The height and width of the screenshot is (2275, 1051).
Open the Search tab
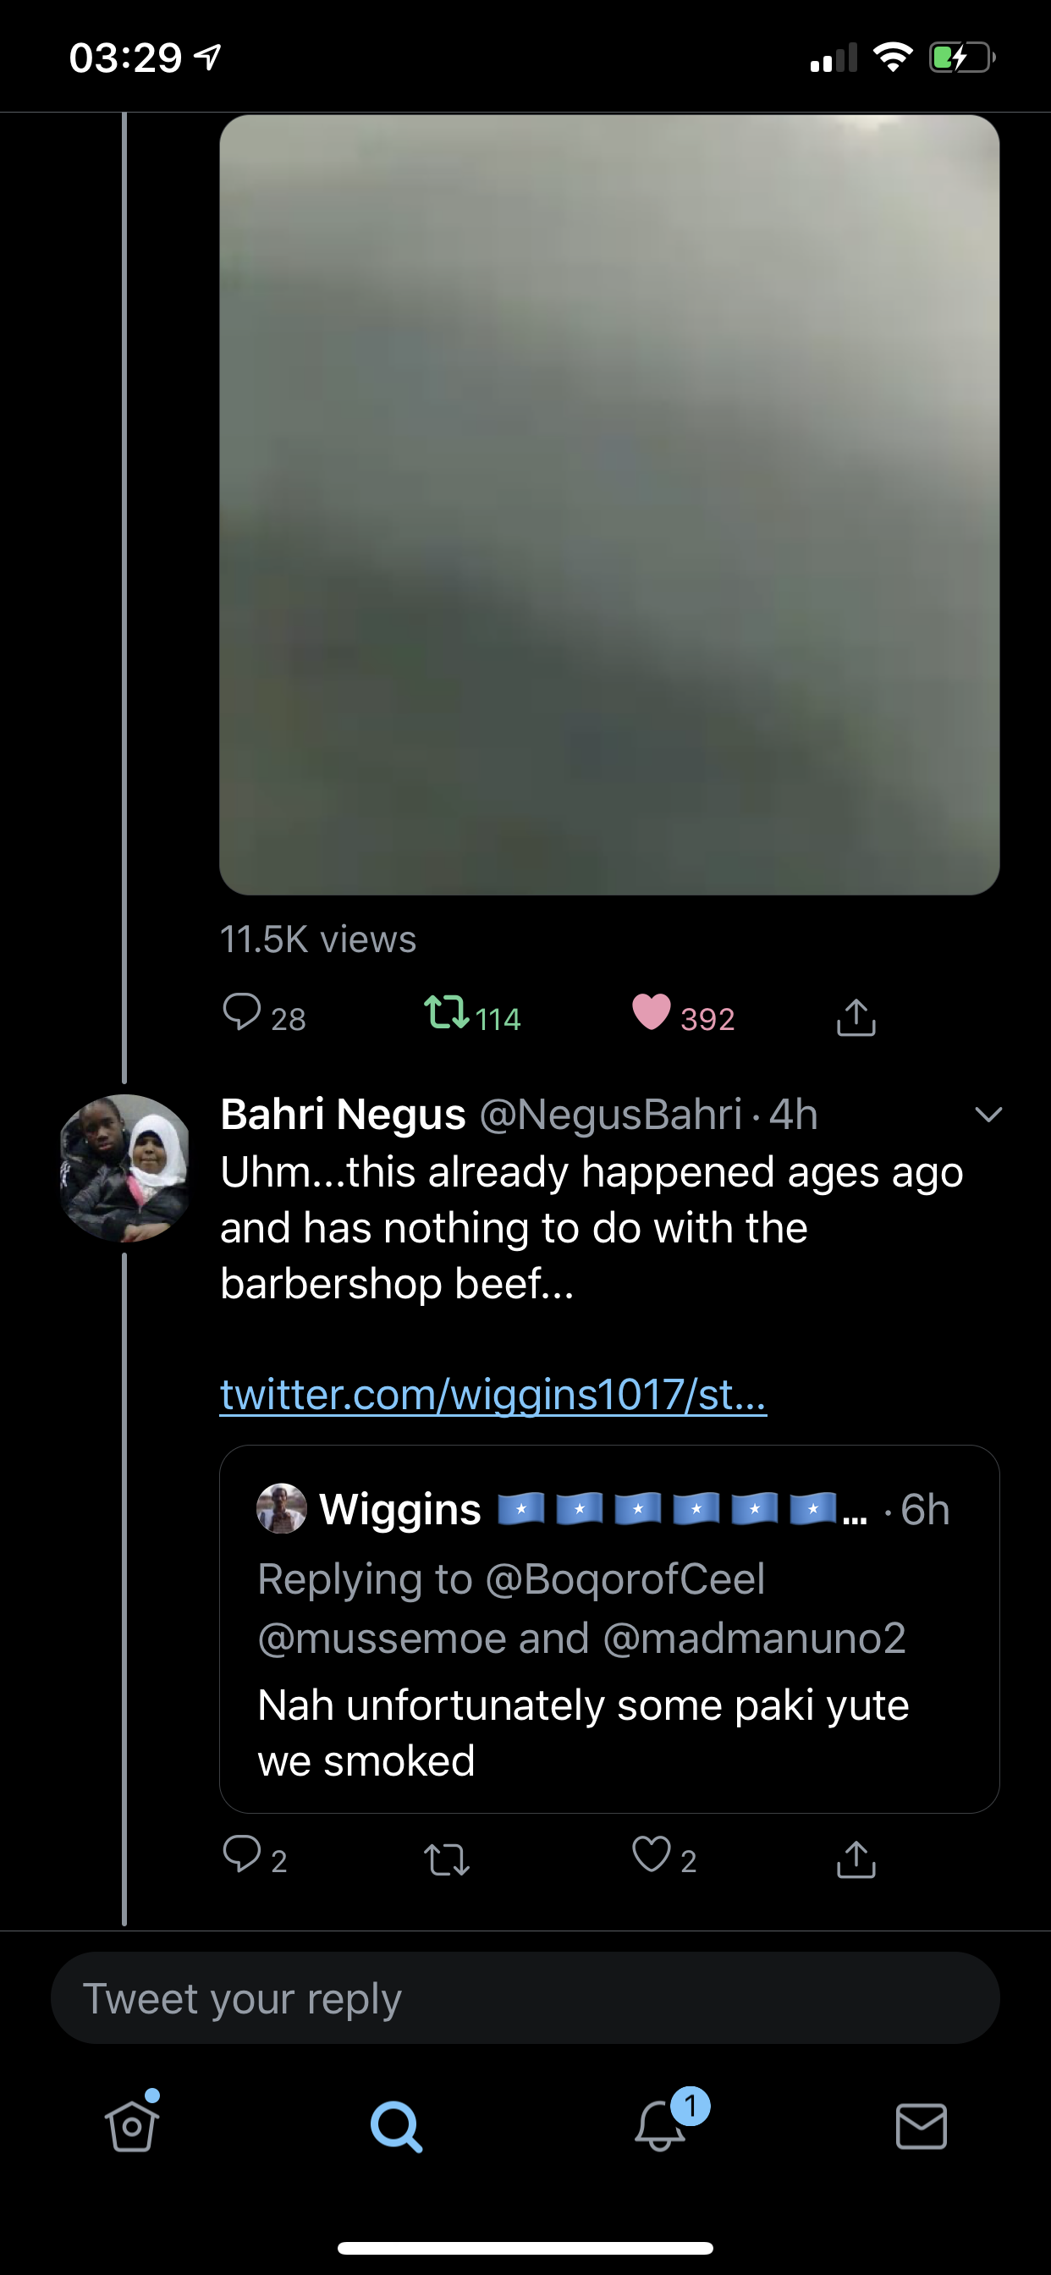point(395,2127)
